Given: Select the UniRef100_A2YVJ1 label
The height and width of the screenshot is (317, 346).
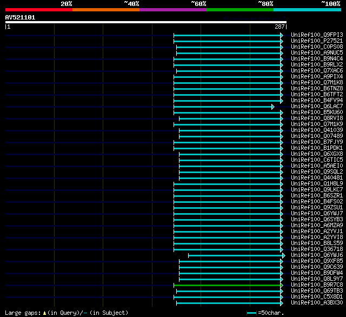Looking at the screenshot, I should pyautogui.click(x=317, y=232).
